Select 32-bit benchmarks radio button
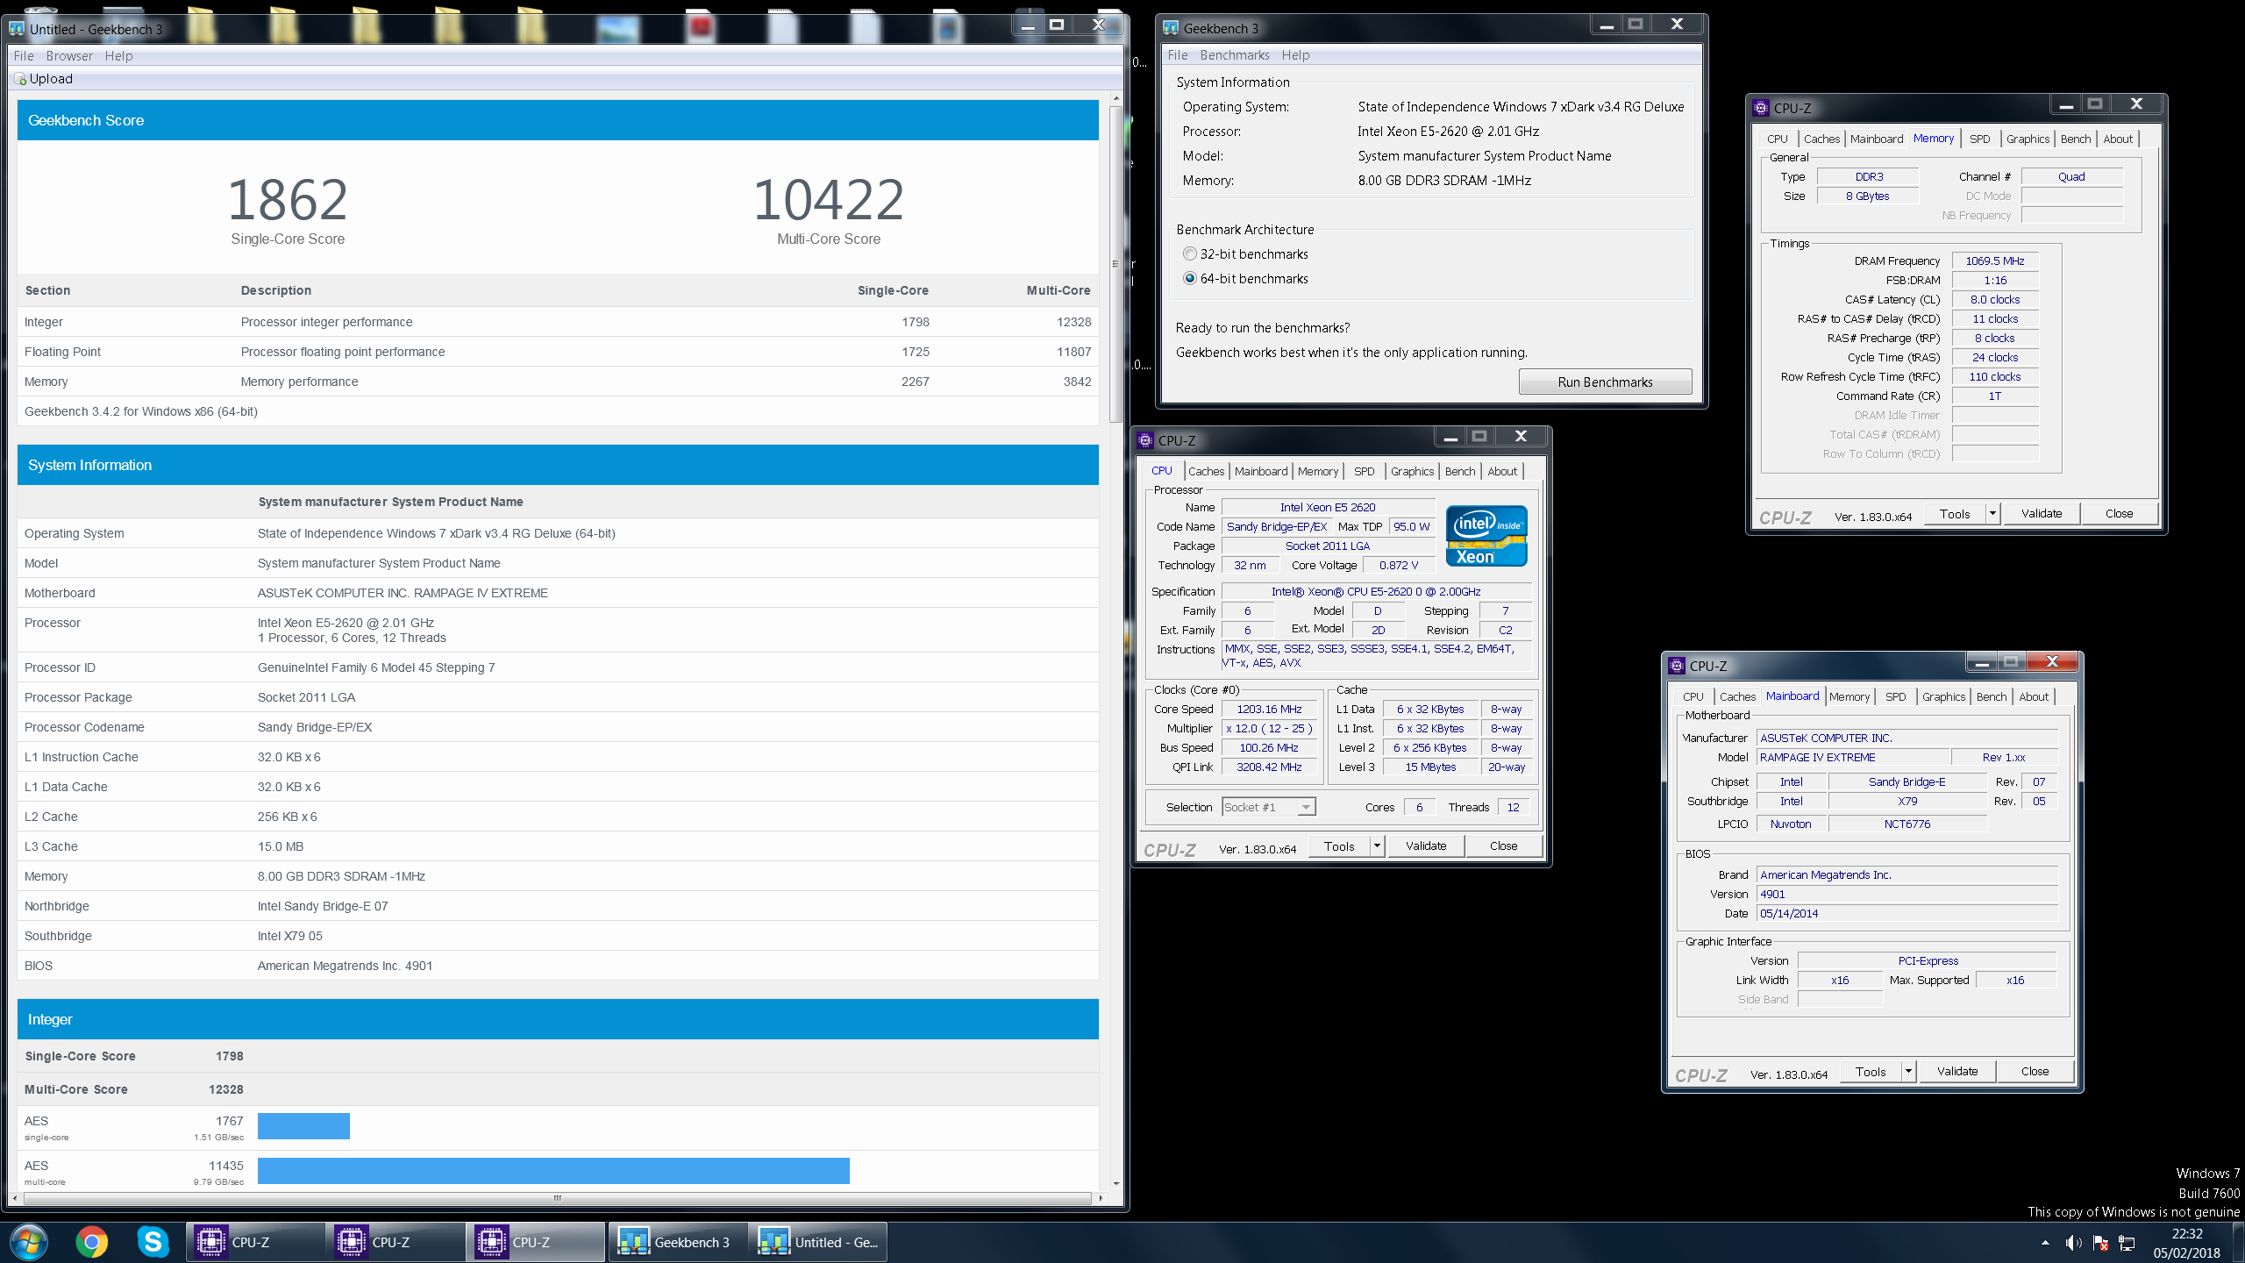 (x=1190, y=254)
